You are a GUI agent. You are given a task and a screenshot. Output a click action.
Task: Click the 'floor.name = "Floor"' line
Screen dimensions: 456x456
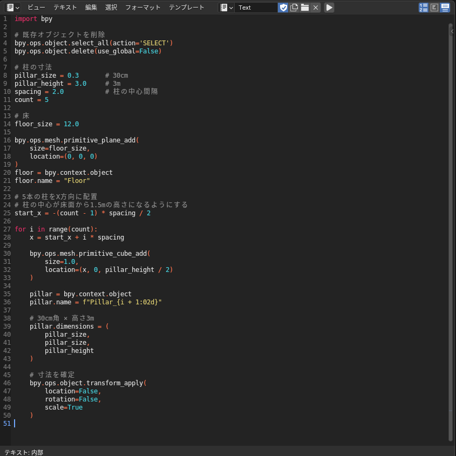[x=52, y=181]
